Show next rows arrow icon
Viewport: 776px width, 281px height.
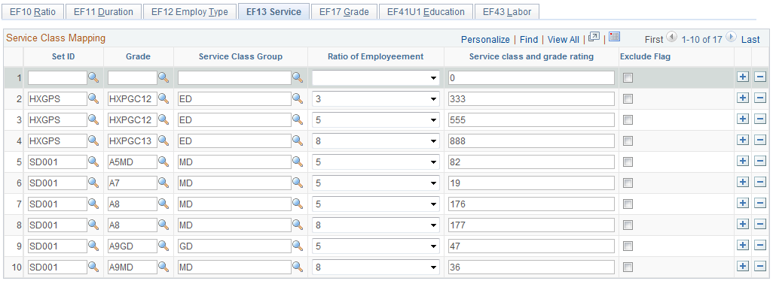tap(731, 37)
